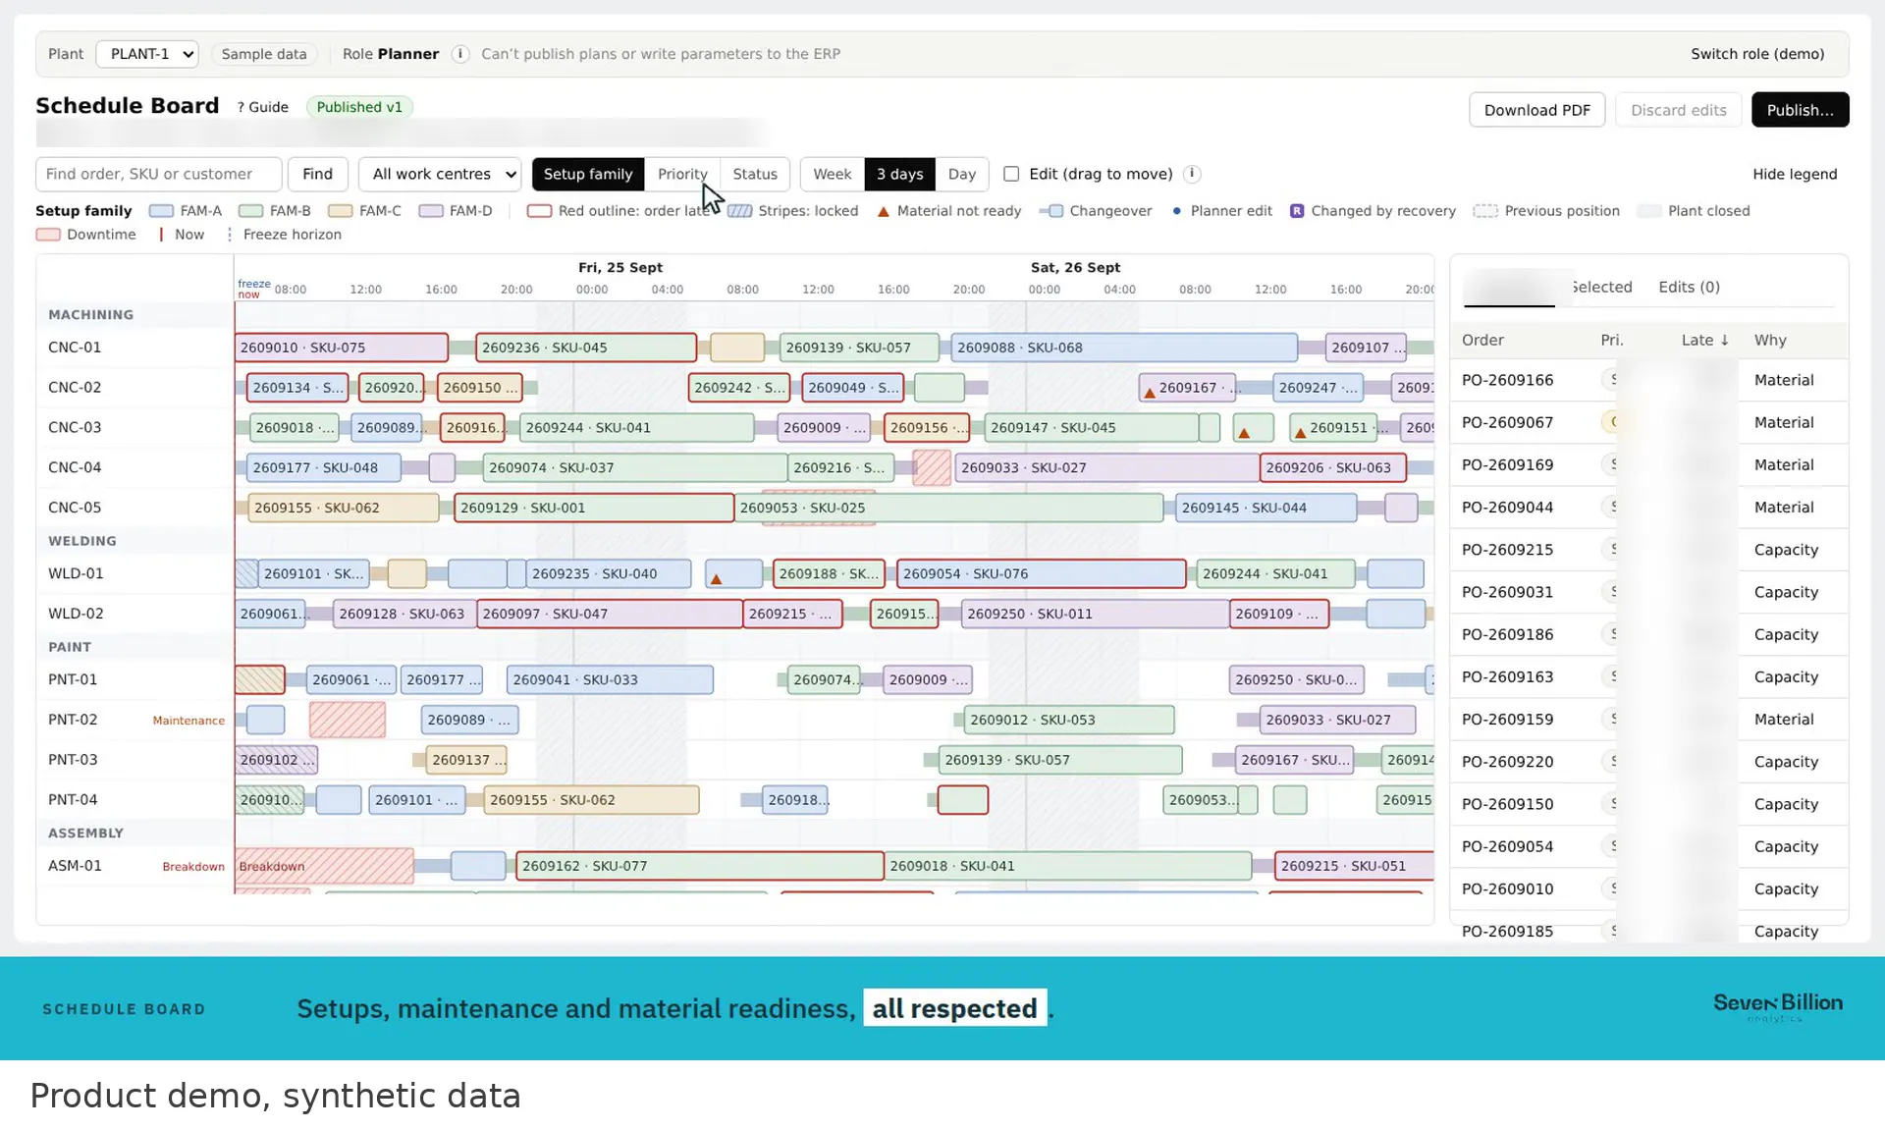Open the PLANT-1 plant dropdown

(147, 54)
